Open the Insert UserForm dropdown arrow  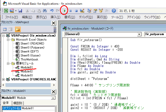pos(16,11)
